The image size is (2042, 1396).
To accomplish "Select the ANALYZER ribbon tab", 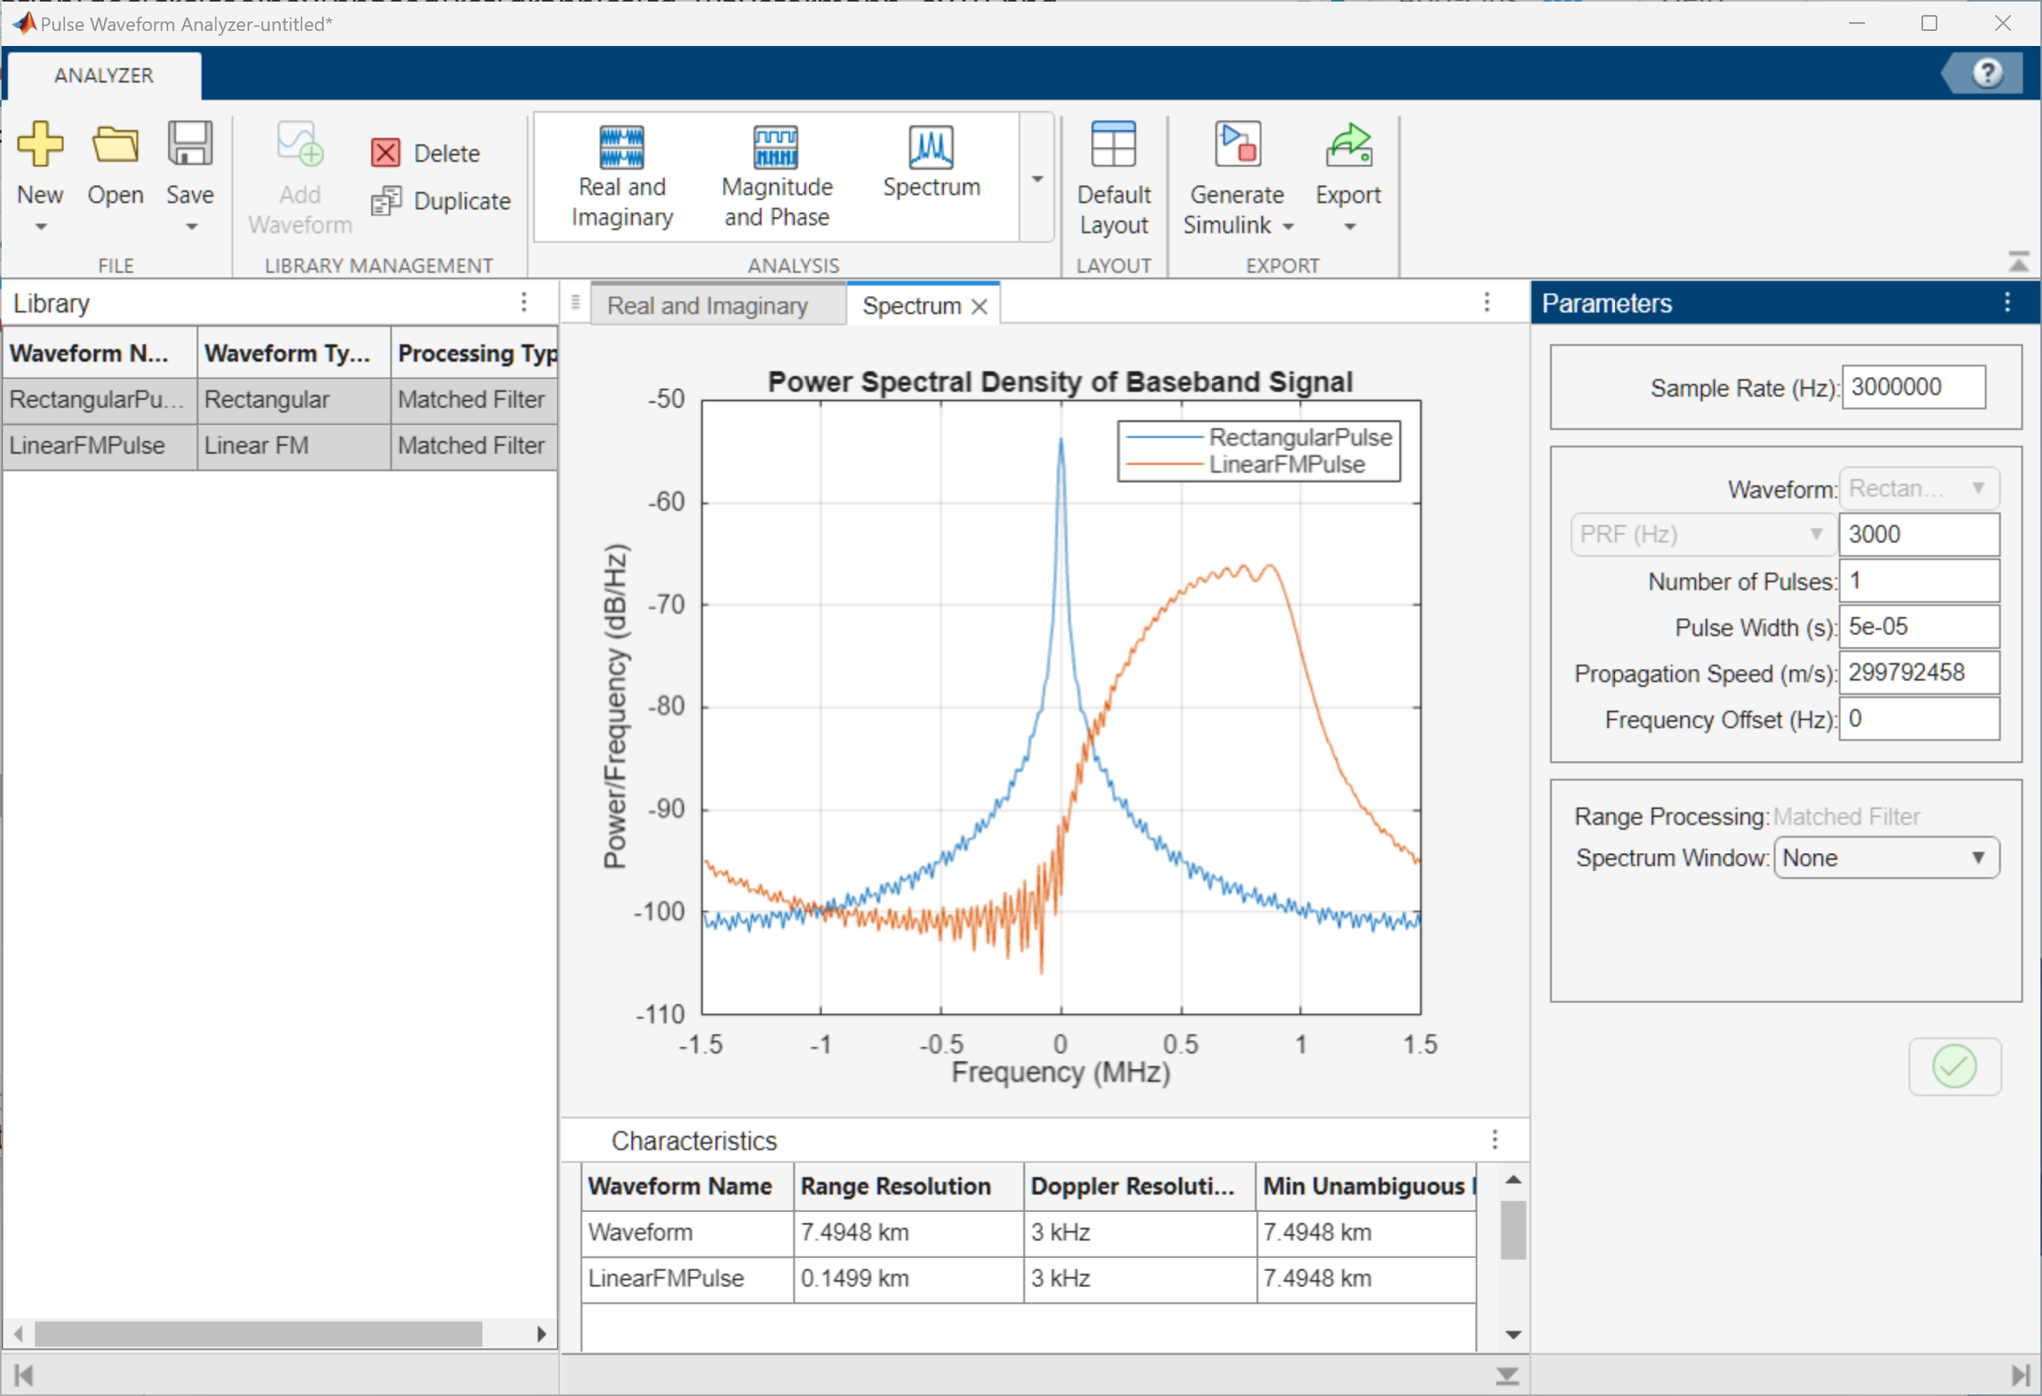I will tap(104, 75).
